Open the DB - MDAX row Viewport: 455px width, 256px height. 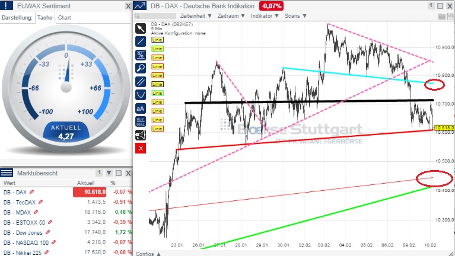[66, 212]
